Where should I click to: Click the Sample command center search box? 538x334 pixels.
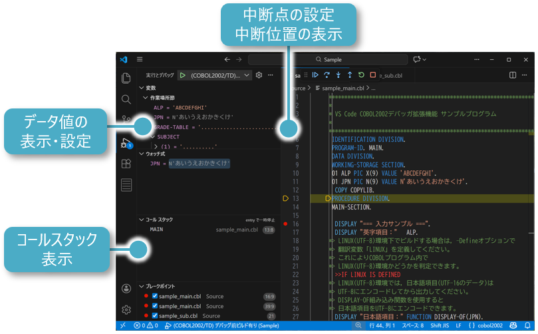point(328,59)
